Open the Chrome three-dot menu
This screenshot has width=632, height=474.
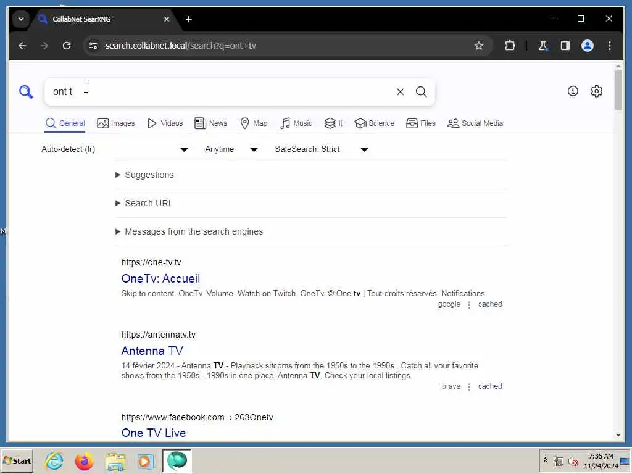pos(609,46)
